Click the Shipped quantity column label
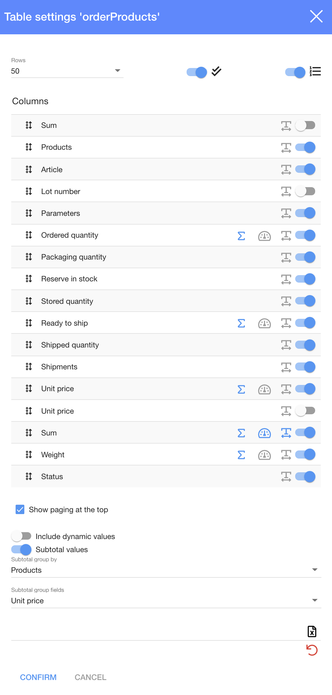332x695 pixels. point(70,345)
